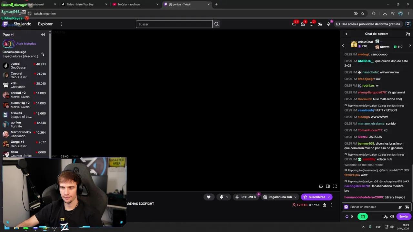Share the stream using the share icon
The width and height of the screenshot is (413, 232).
pos(324,205)
